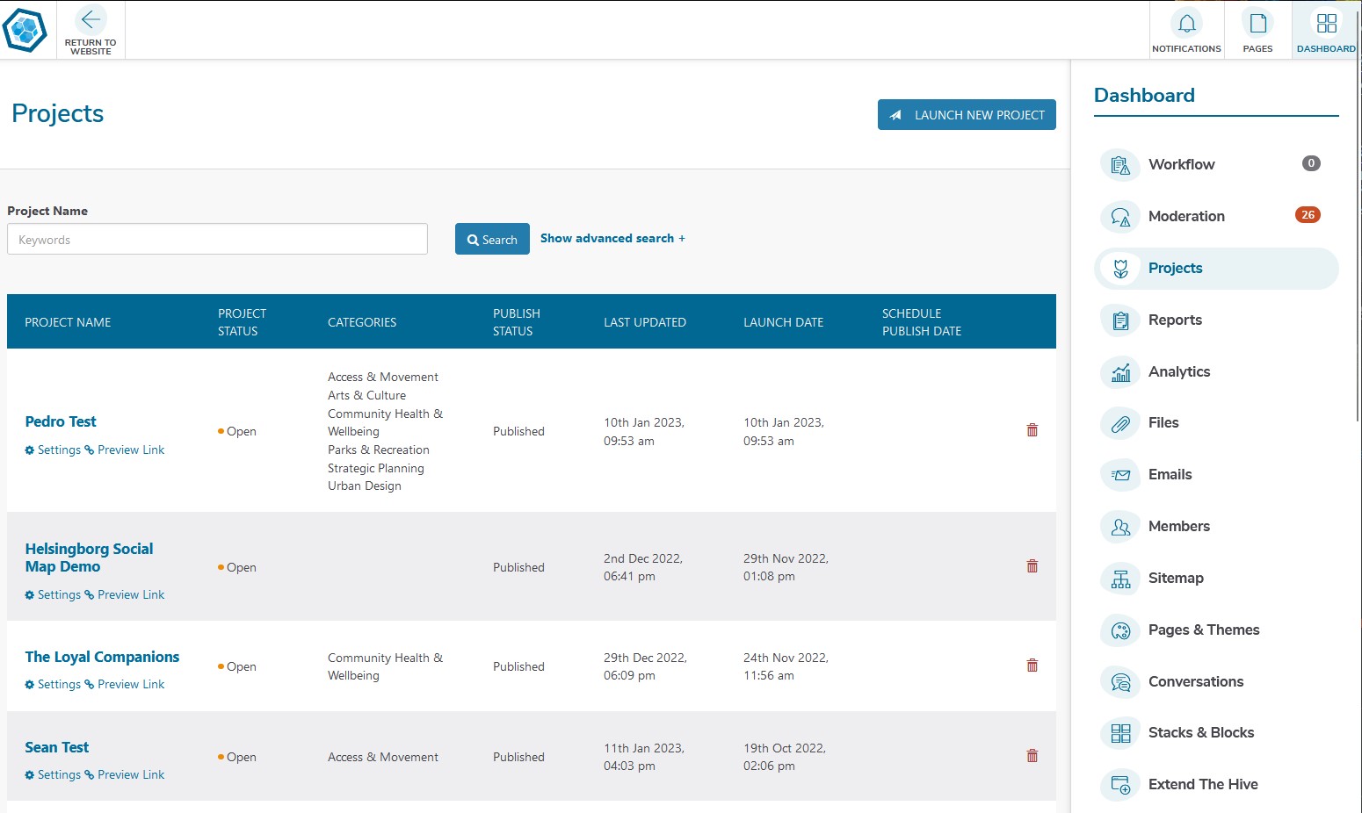Click Emails envelope icon
Image resolution: width=1362 pixels, height=813 pixels.
(x=1120, y=475)
